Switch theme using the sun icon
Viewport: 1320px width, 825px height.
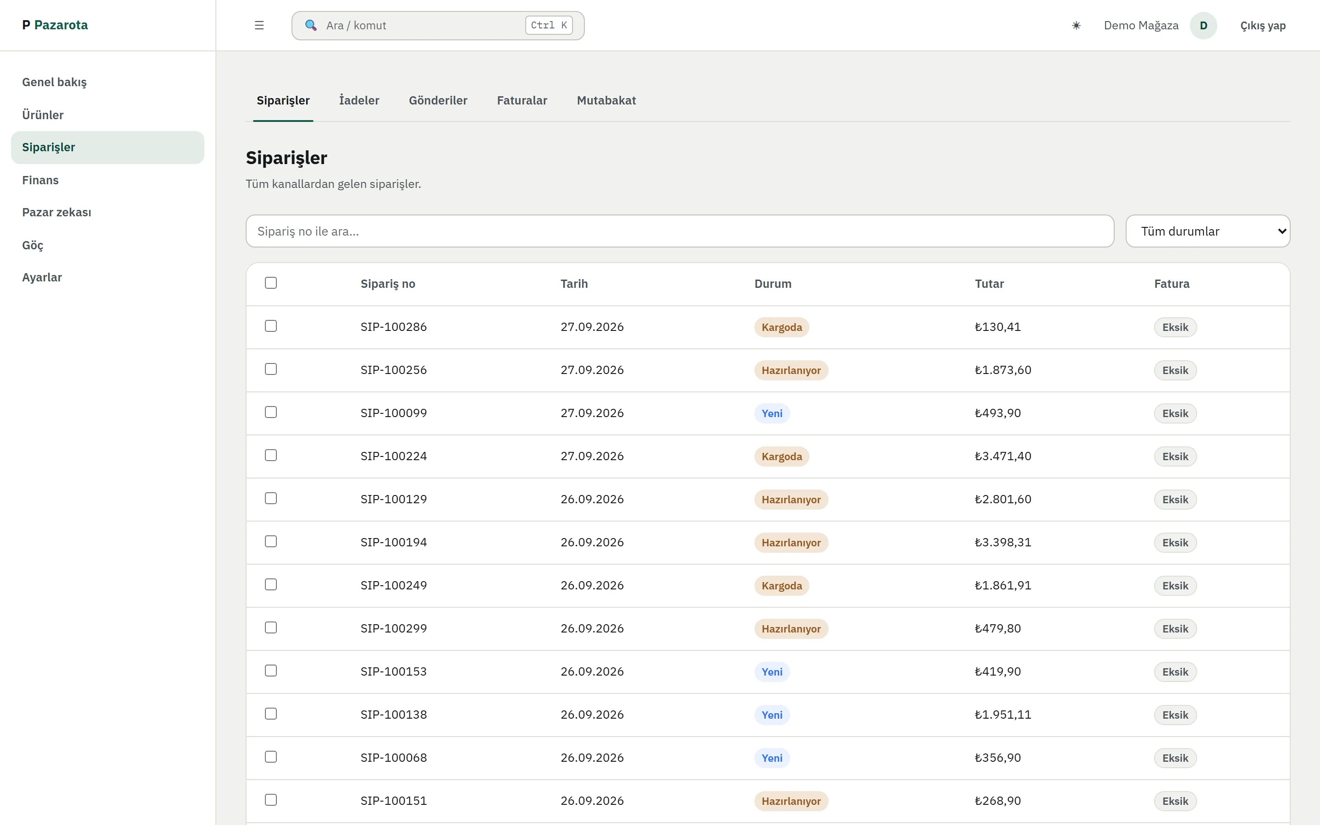tap(1076, 25)
